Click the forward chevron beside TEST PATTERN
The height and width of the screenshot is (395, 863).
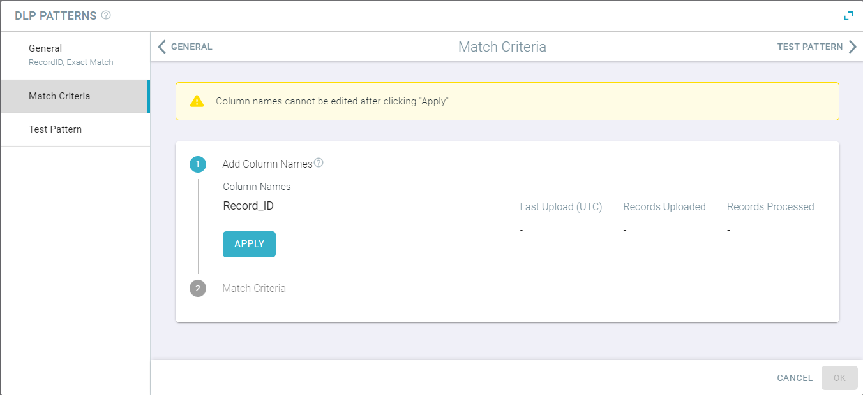click(x=854, y=46)
